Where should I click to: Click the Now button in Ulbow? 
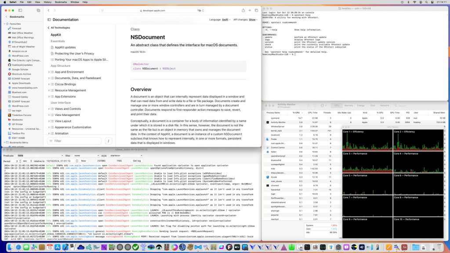pyautogui.click(x=83, y=161)
